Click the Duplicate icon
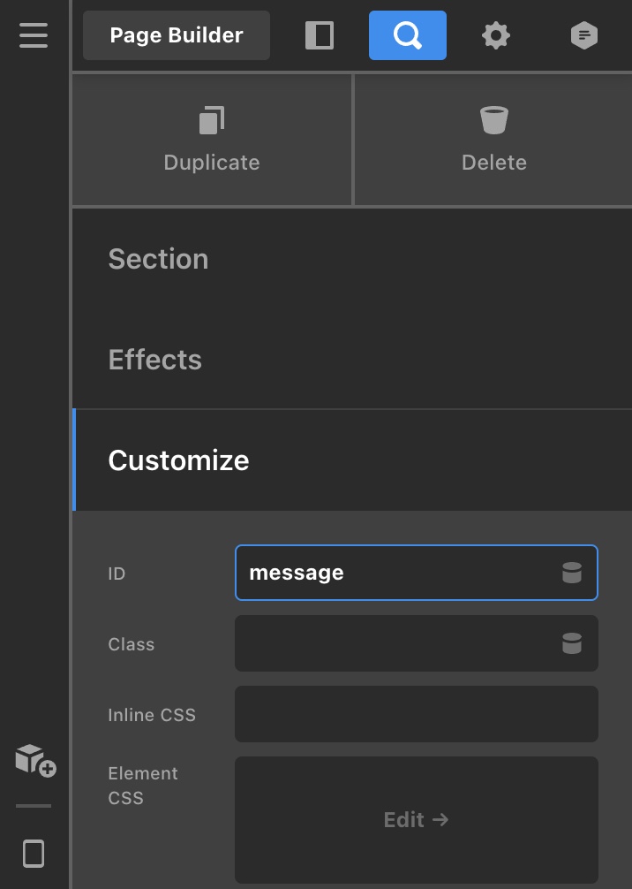 click(x=212, y=120)
